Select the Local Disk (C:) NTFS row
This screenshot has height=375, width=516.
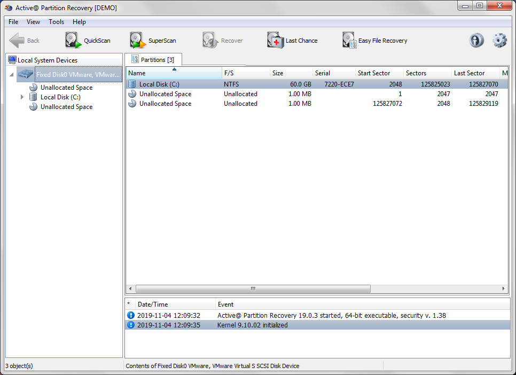[x=317, y=84]
